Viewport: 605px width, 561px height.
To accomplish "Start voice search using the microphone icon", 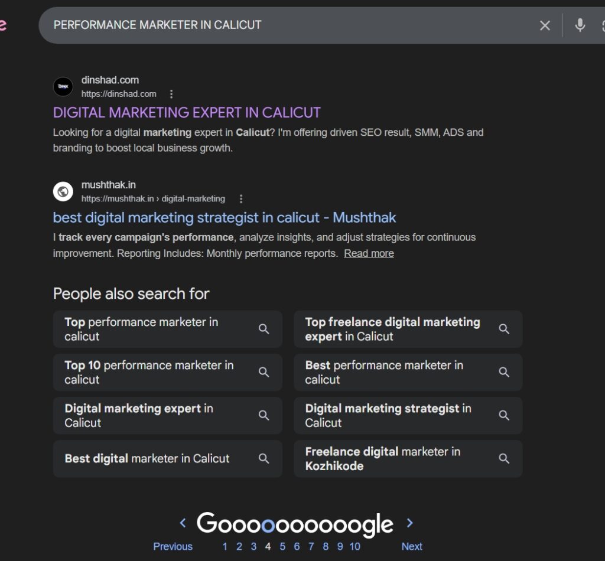I will pos(580,25).
